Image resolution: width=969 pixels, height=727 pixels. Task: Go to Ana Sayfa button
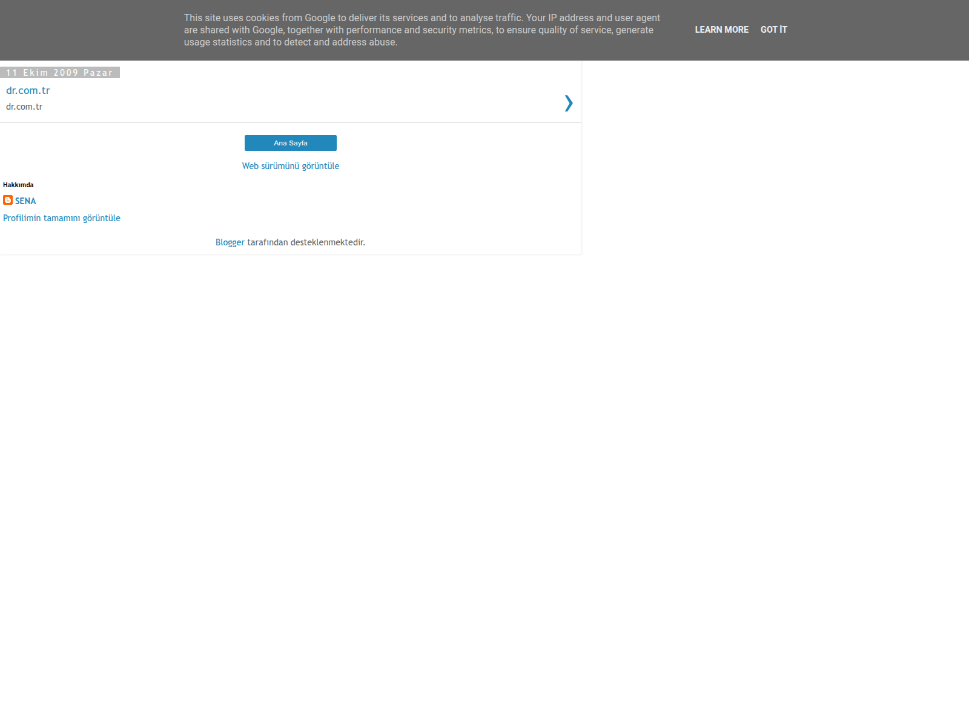(x=291, y=143)
